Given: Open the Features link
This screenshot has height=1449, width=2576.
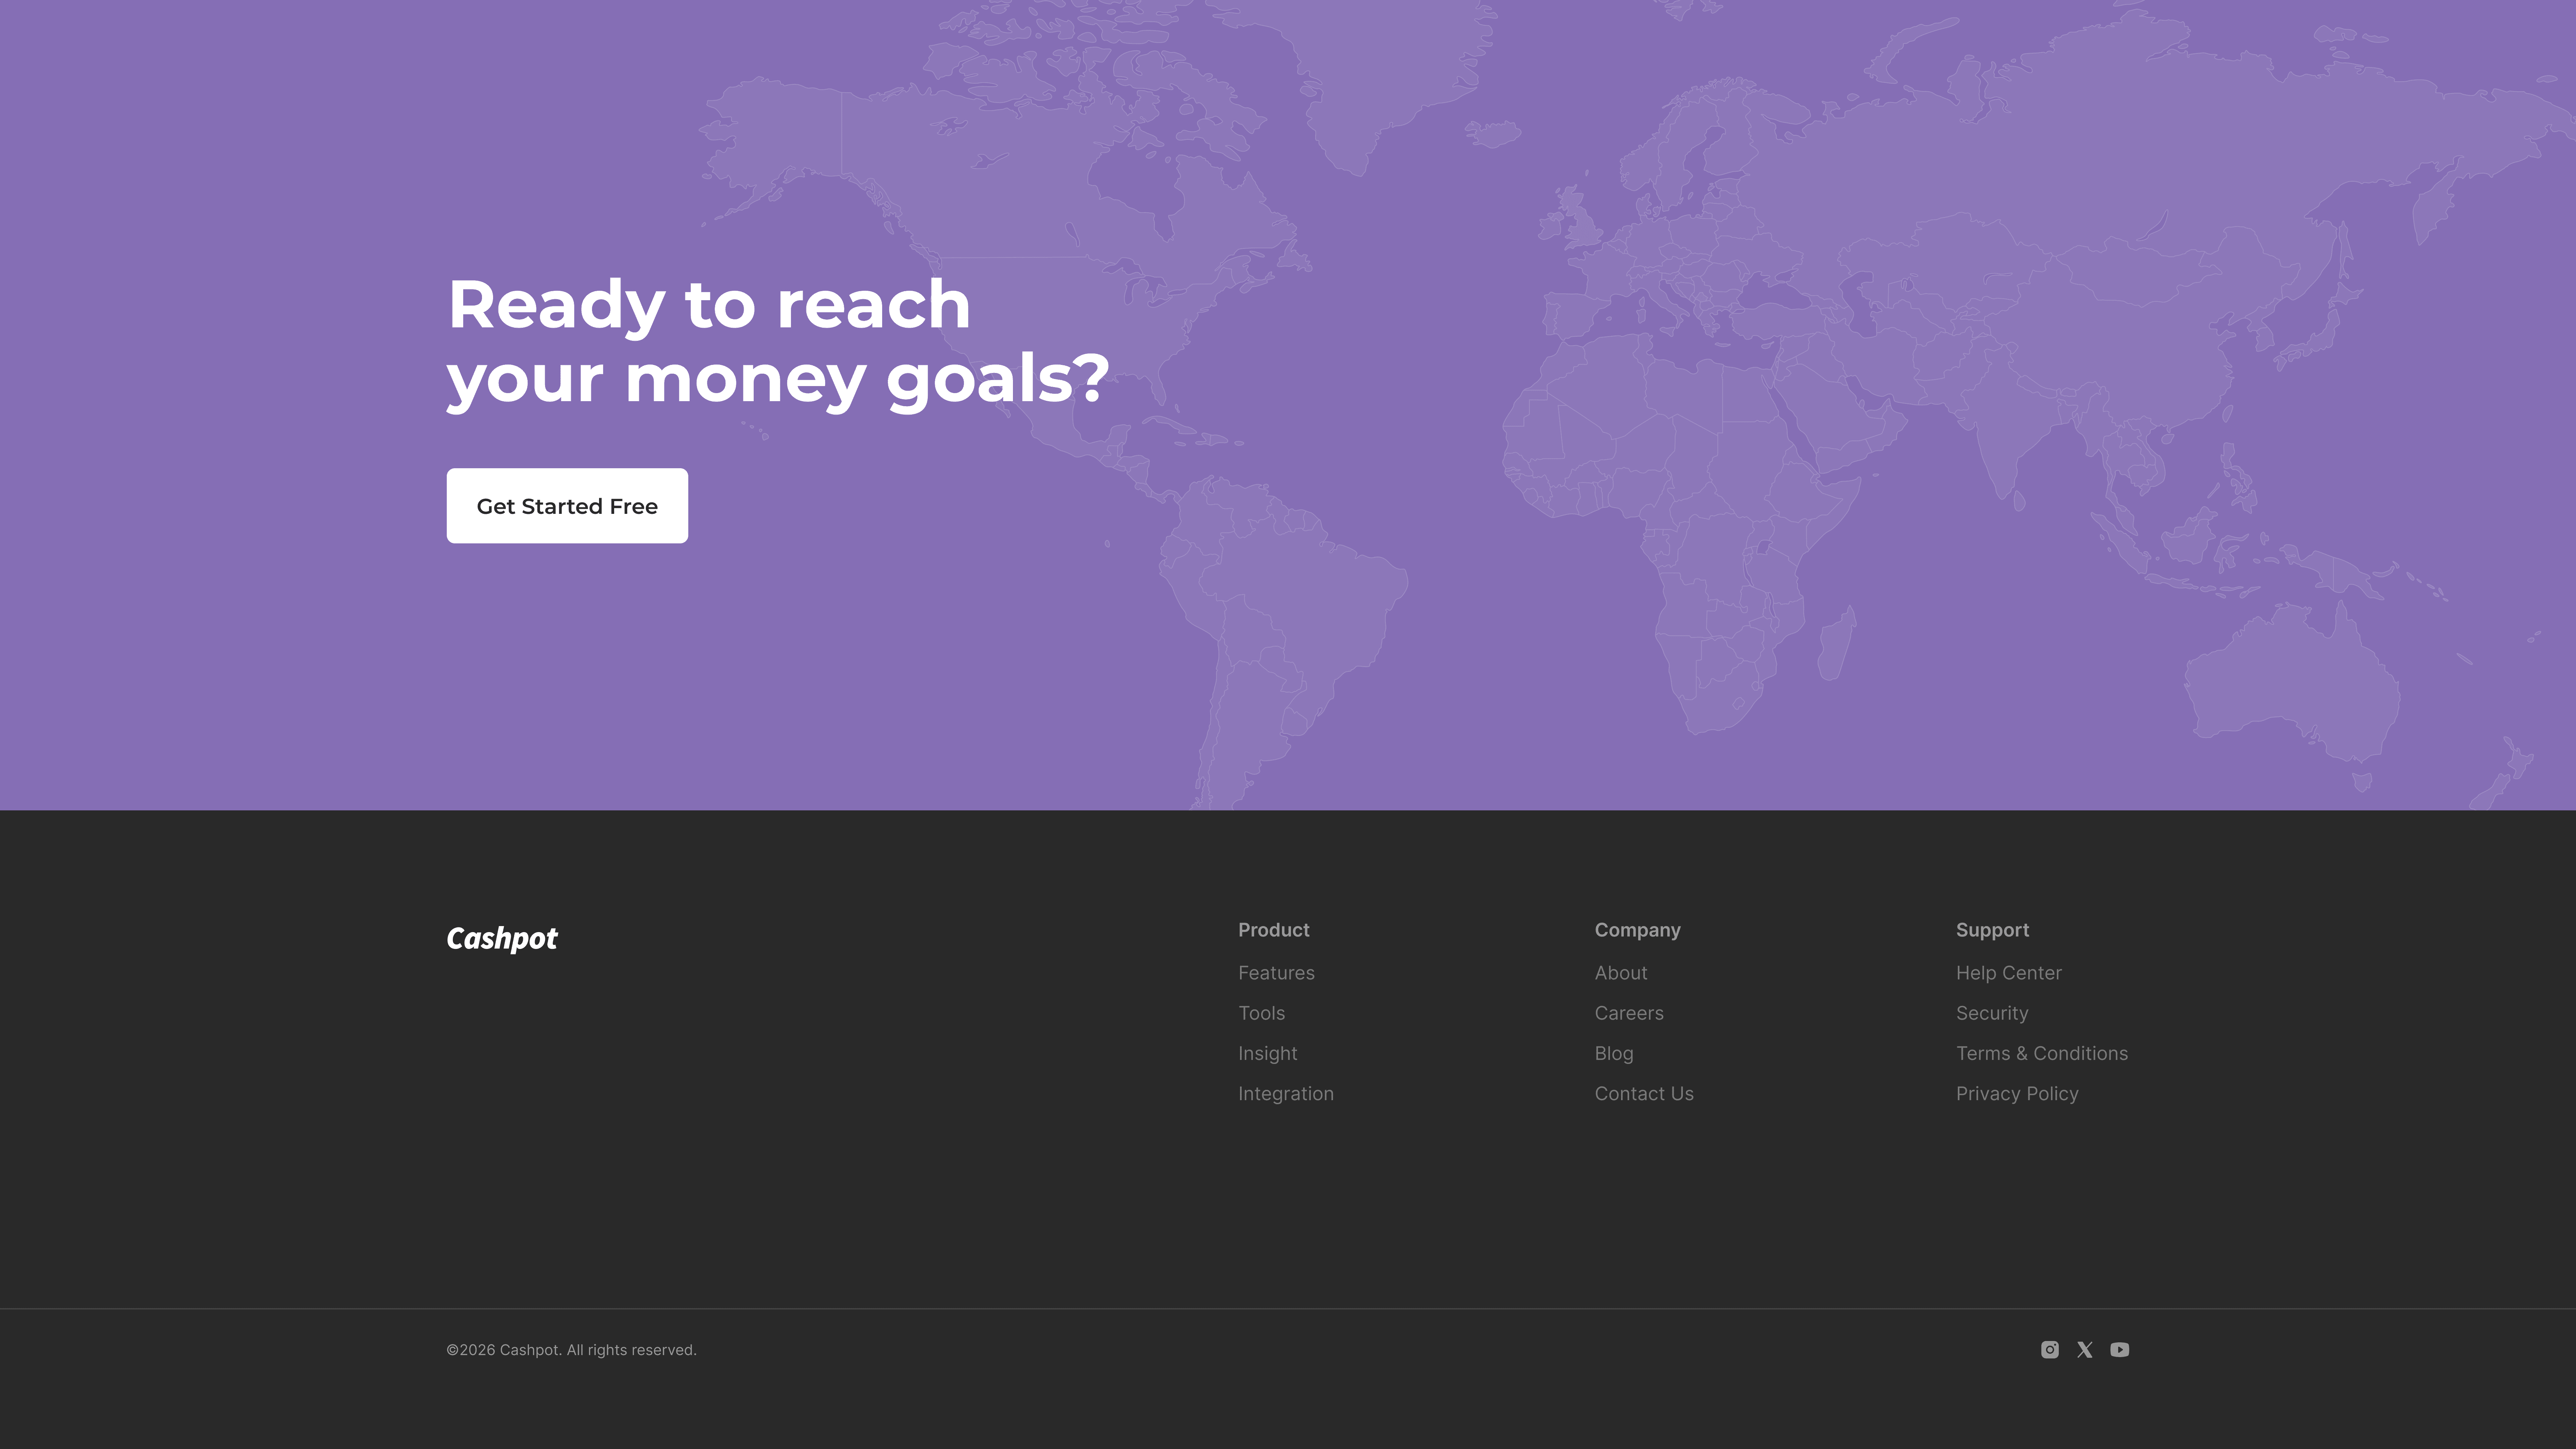Looking at the screenshot, I should point(1276,973).
